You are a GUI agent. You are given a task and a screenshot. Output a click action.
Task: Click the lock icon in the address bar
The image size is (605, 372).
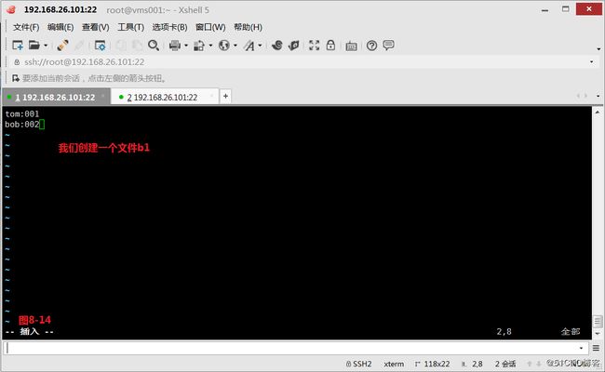click(17, 62)
